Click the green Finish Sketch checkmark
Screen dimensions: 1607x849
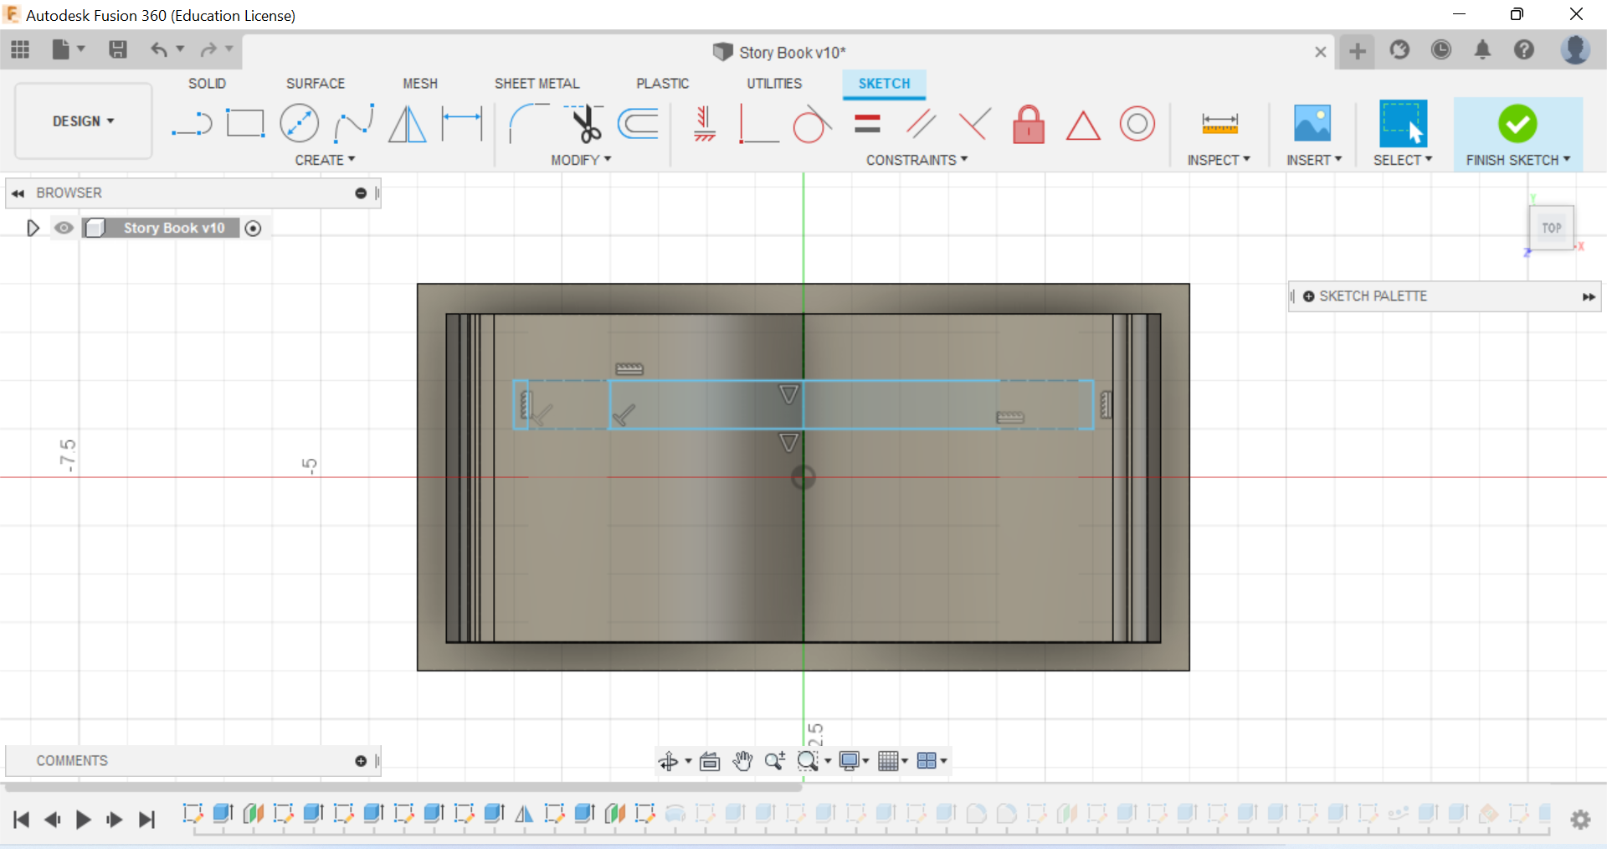(1517, 124)
